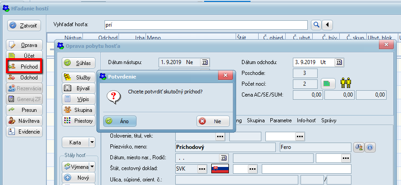The image size is (401, 185).
Task: Open calendar picker for Dátum odchodu
Action: [339, 62]
